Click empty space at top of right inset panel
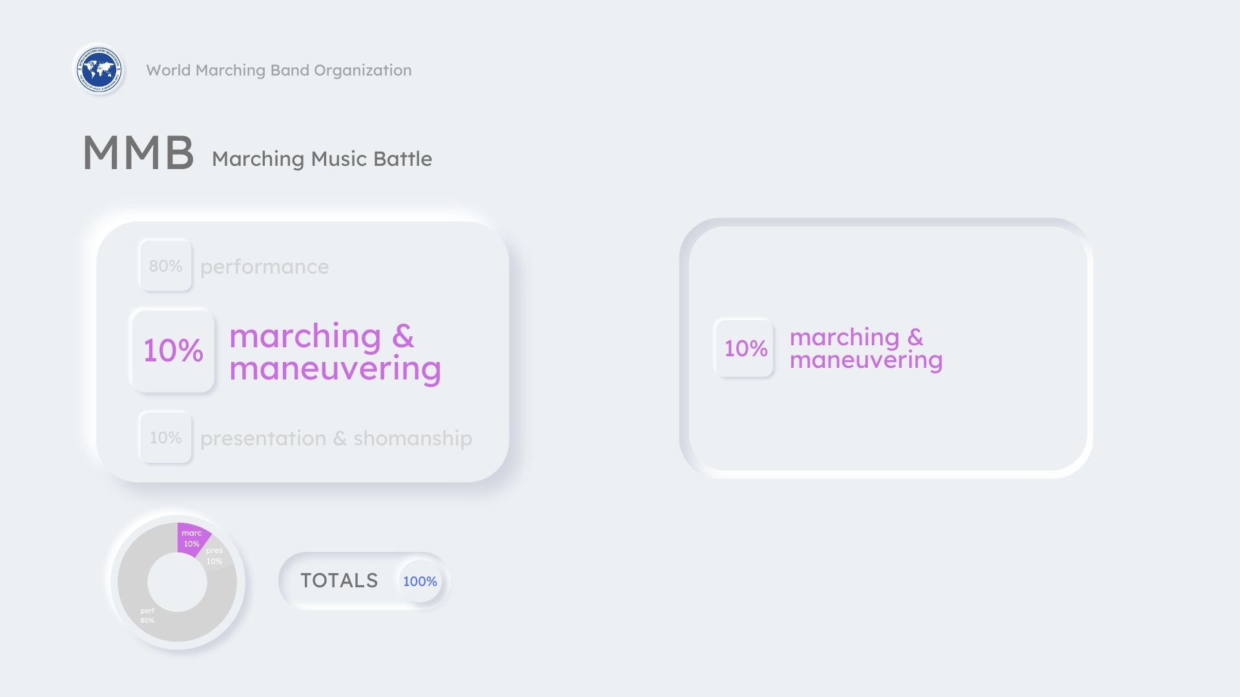 [885, 265]
